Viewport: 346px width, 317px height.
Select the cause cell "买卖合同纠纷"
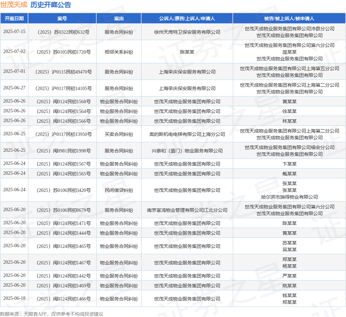[x=119, y=134]
